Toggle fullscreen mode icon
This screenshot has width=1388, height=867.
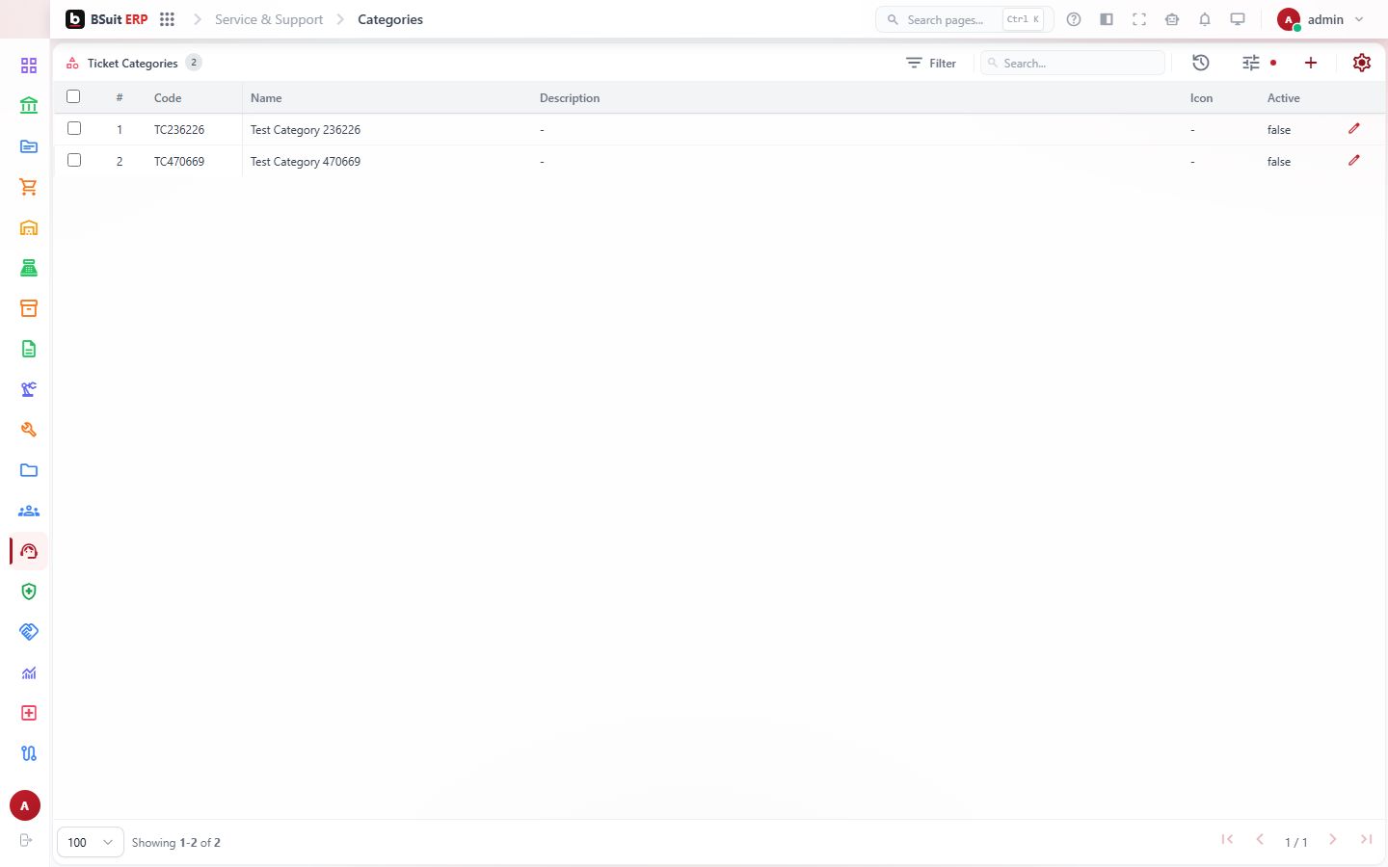(1139, 19)
